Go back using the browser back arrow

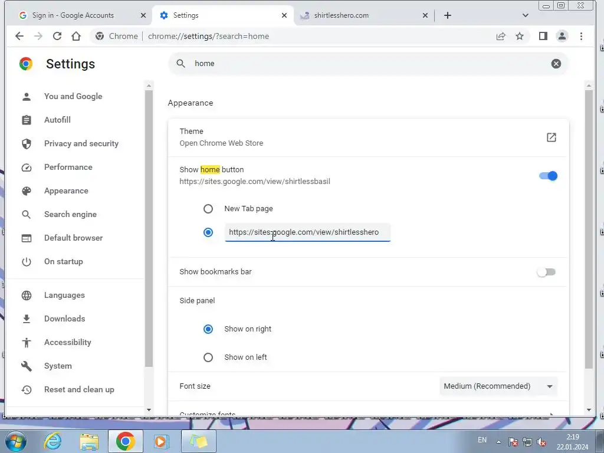pyautogui.click(x=19, y=36)
